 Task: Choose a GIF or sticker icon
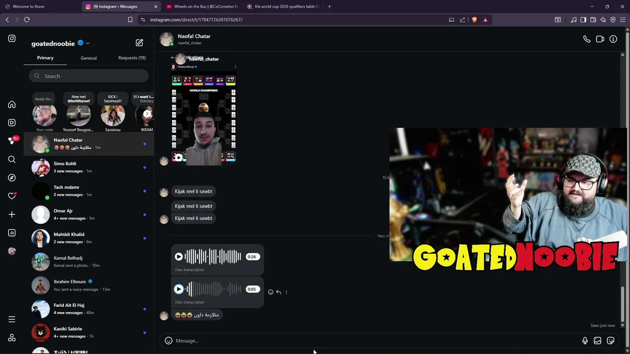611,341
